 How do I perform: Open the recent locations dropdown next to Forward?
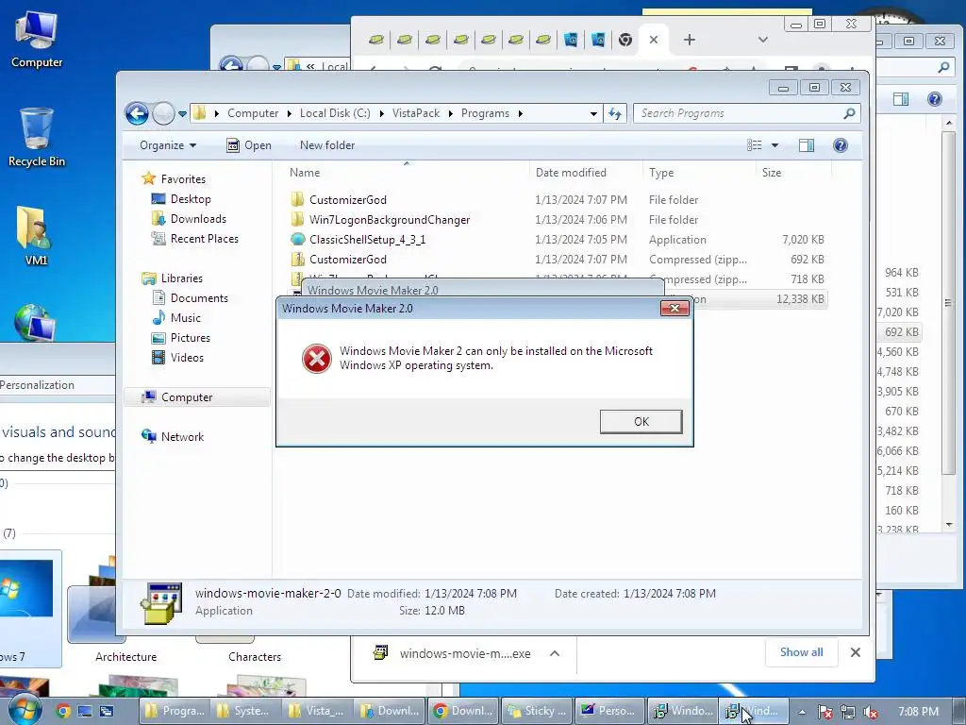point(182,114)
